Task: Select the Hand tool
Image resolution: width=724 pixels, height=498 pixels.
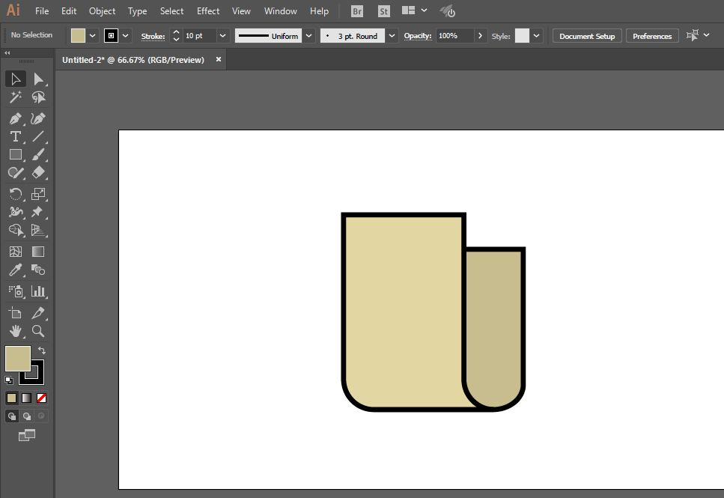Action: point(15,331)
